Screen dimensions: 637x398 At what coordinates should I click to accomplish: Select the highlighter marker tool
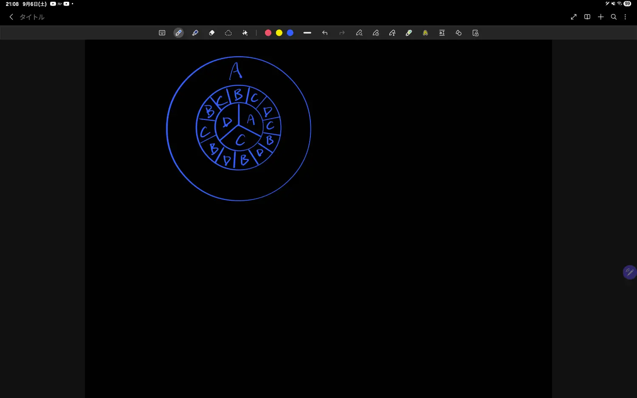click(x=195, y=33)
